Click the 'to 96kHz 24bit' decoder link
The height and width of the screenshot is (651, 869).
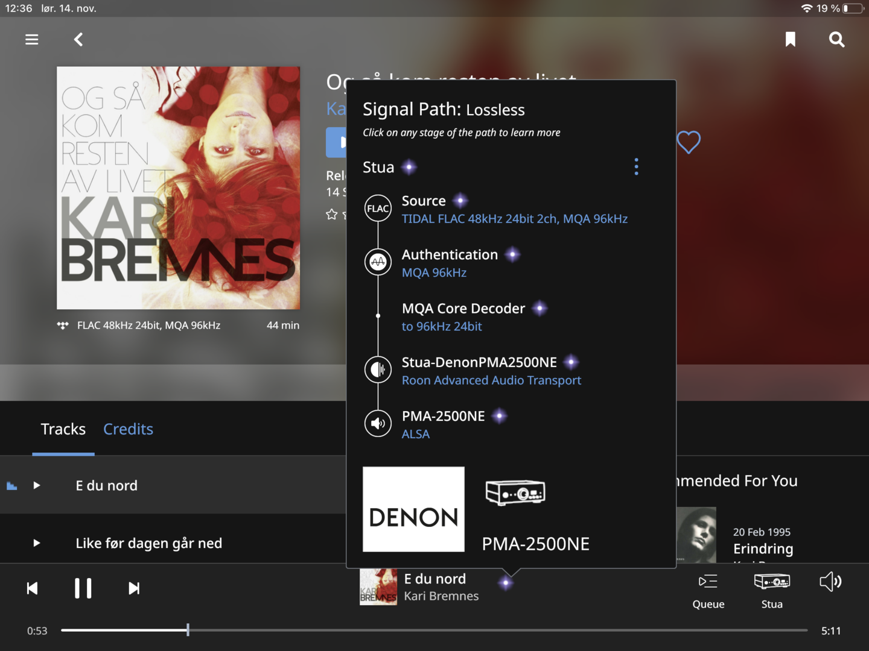(x=442, y=326)
